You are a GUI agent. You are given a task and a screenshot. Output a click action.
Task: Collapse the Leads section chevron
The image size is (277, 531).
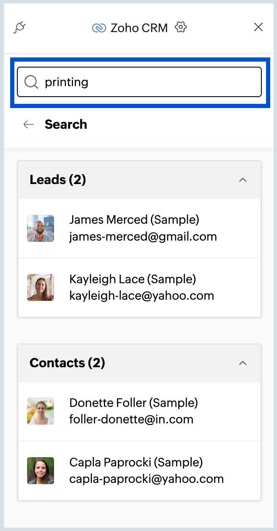tap(242, 180)
